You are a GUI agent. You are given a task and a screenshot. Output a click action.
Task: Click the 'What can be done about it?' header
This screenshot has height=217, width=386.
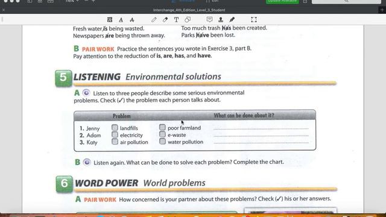[x=244, y=115]
